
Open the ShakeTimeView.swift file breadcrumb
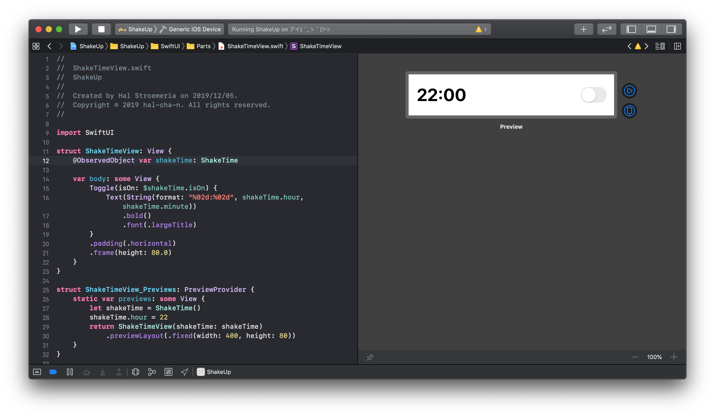pyautogui.click(x=251, y=46)
